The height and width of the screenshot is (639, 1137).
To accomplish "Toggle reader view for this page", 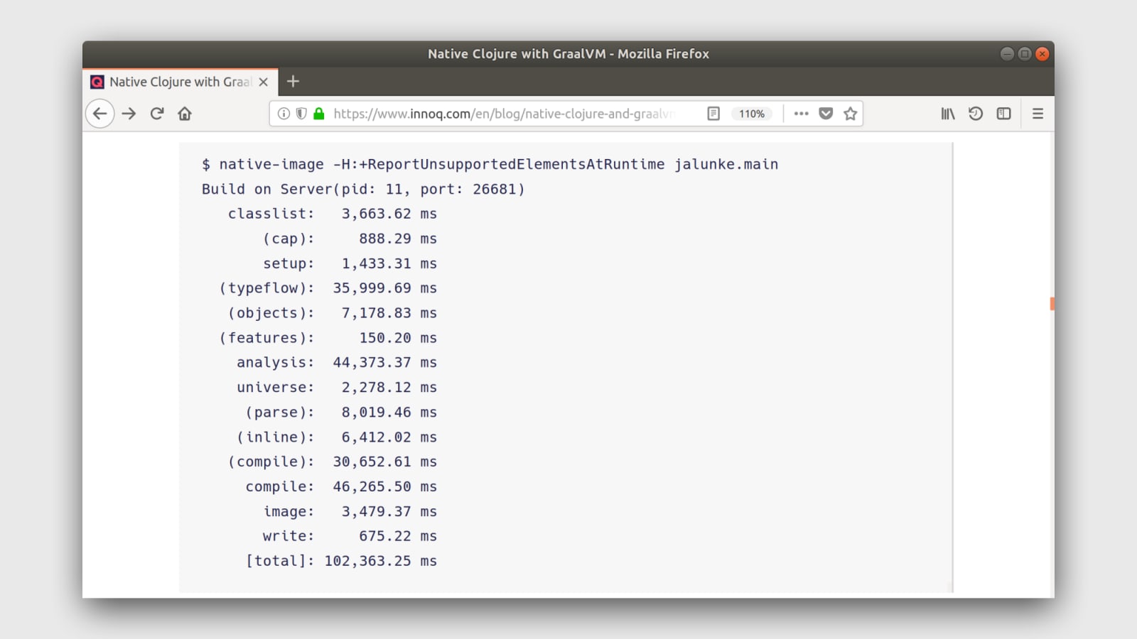I will [713, 114].
